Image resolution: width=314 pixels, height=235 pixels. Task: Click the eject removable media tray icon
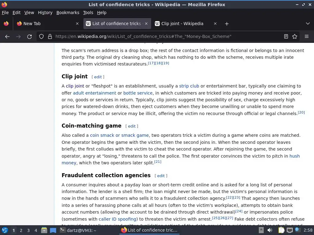pos(261,230)
